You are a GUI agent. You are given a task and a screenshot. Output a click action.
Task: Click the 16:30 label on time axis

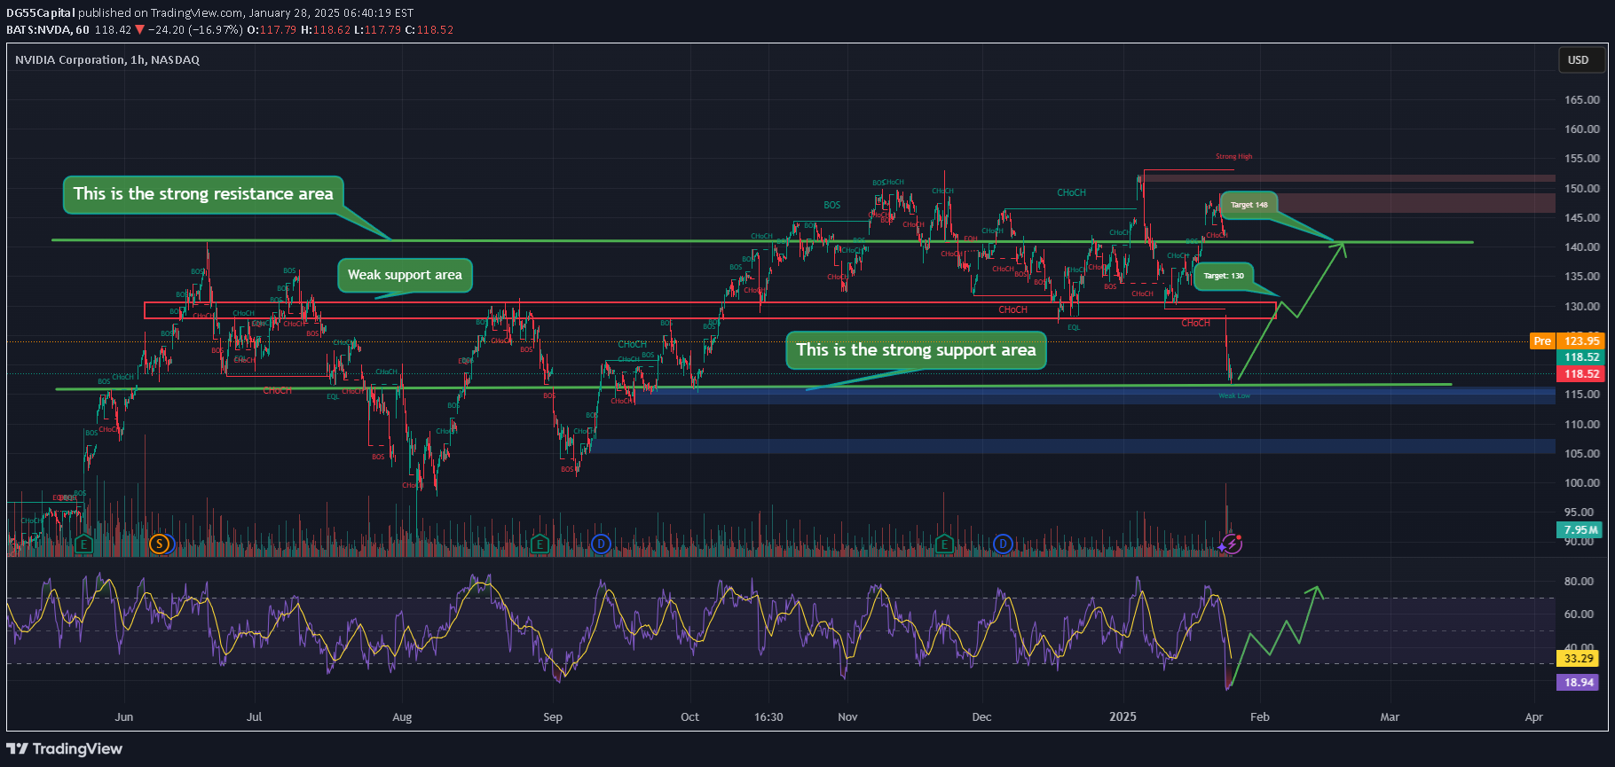[x=768, y=716]
